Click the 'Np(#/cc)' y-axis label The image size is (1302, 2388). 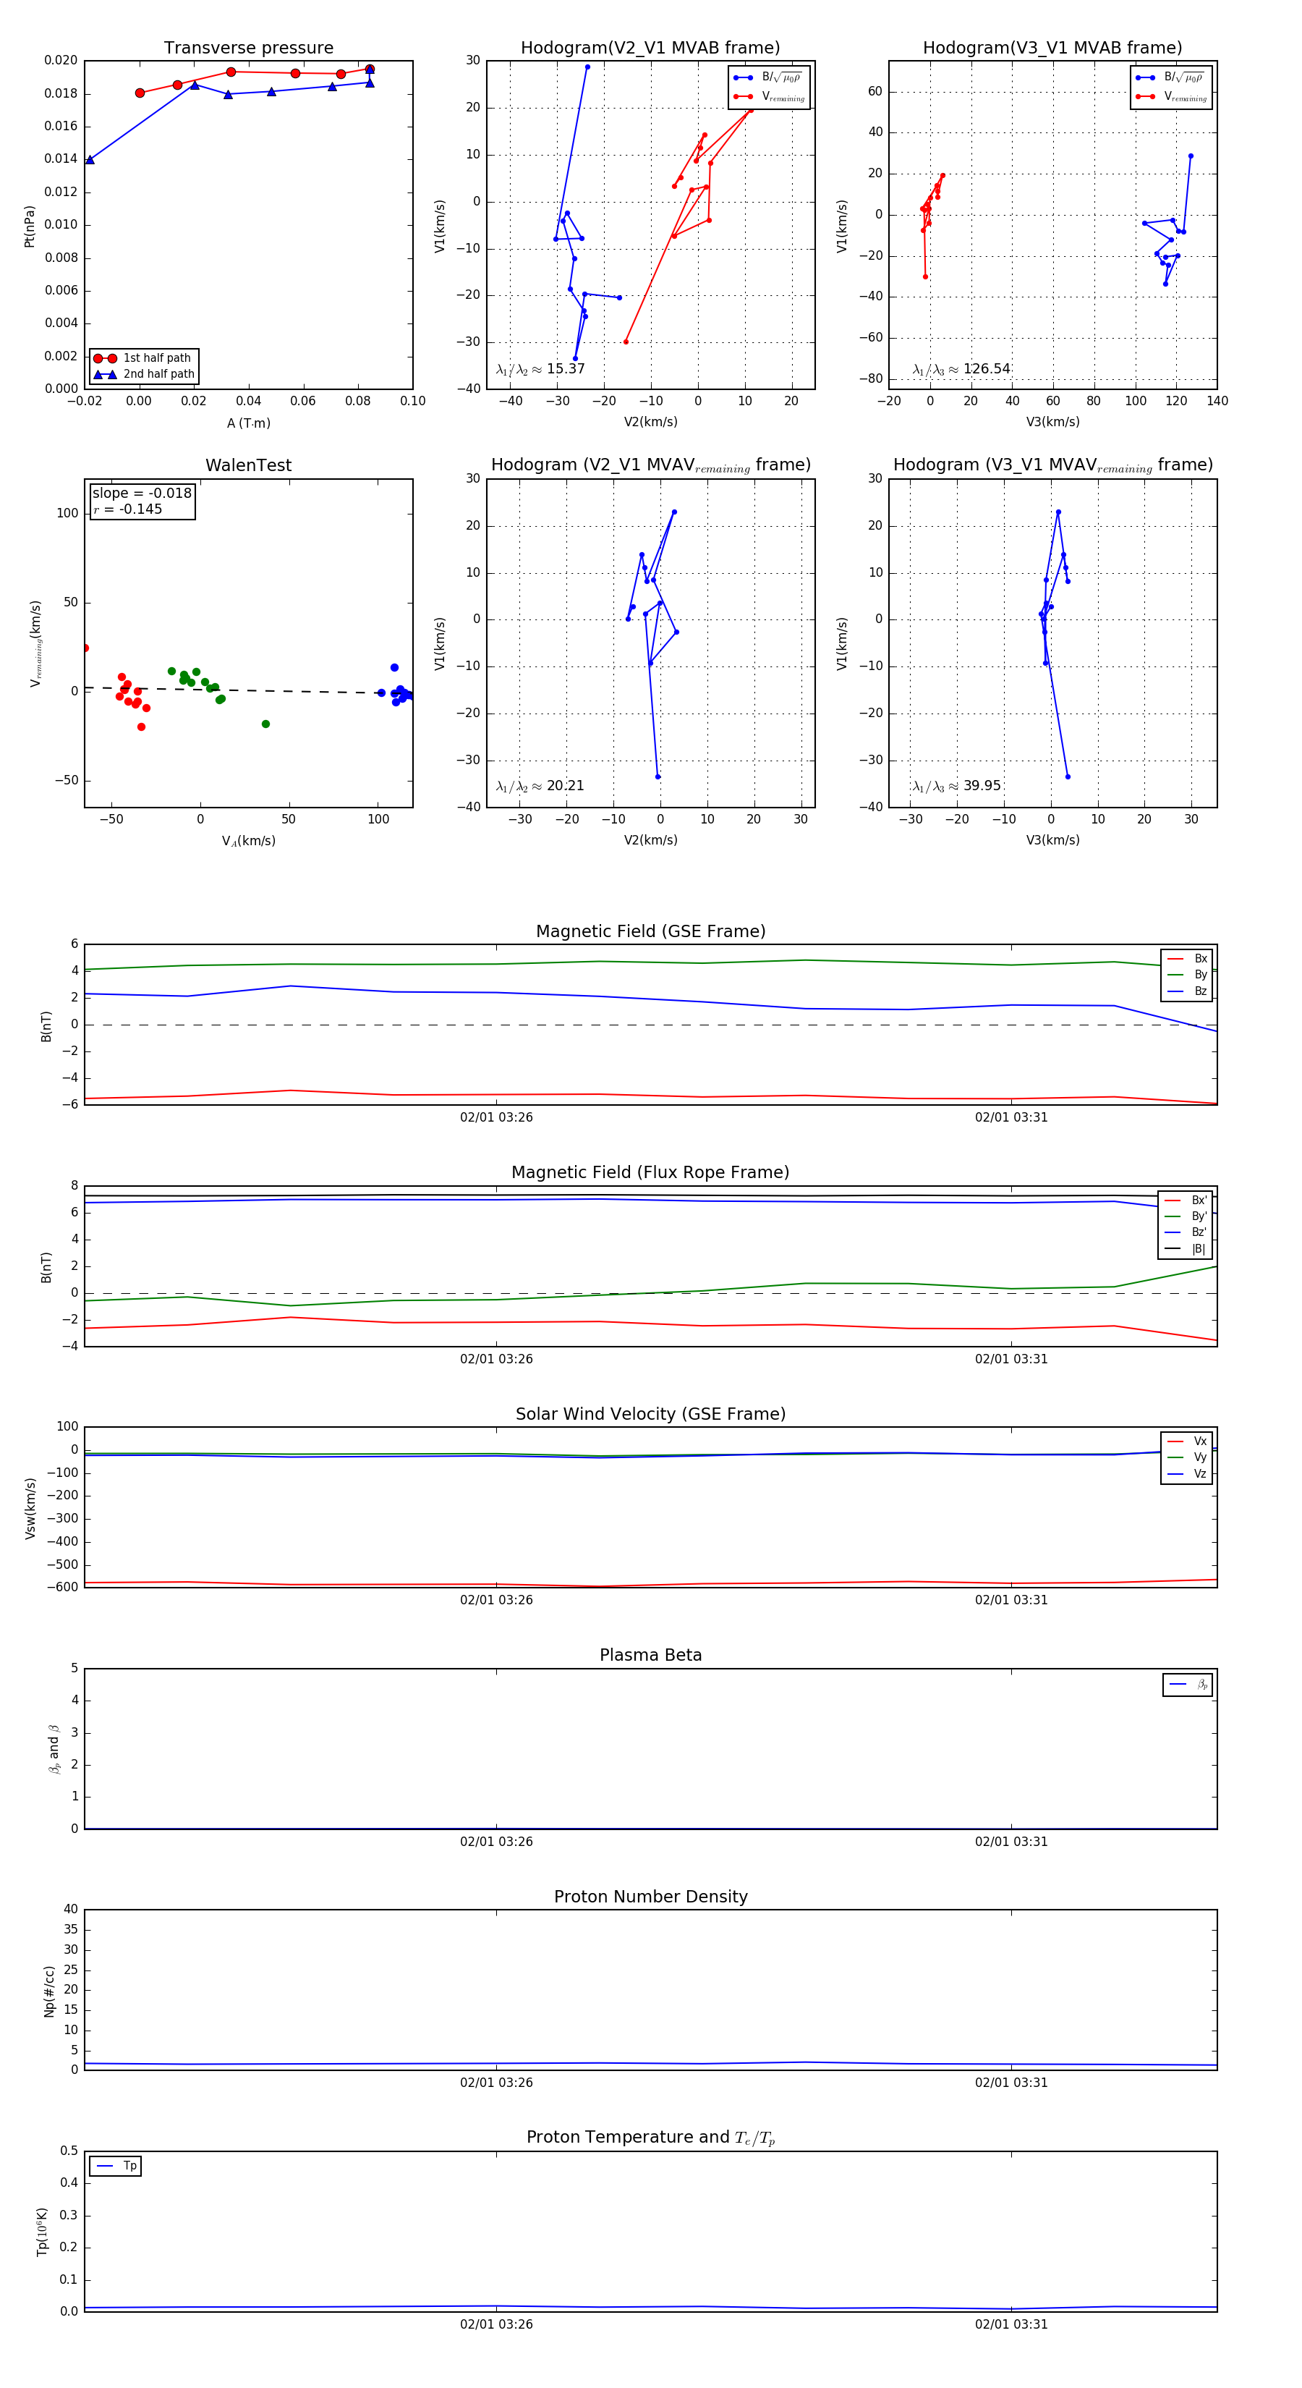pos(49,1991)
